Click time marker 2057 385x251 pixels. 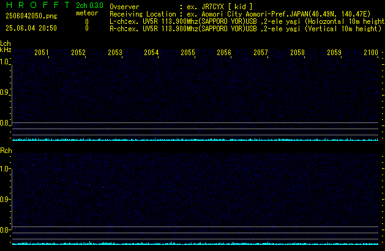pos(261,53)
